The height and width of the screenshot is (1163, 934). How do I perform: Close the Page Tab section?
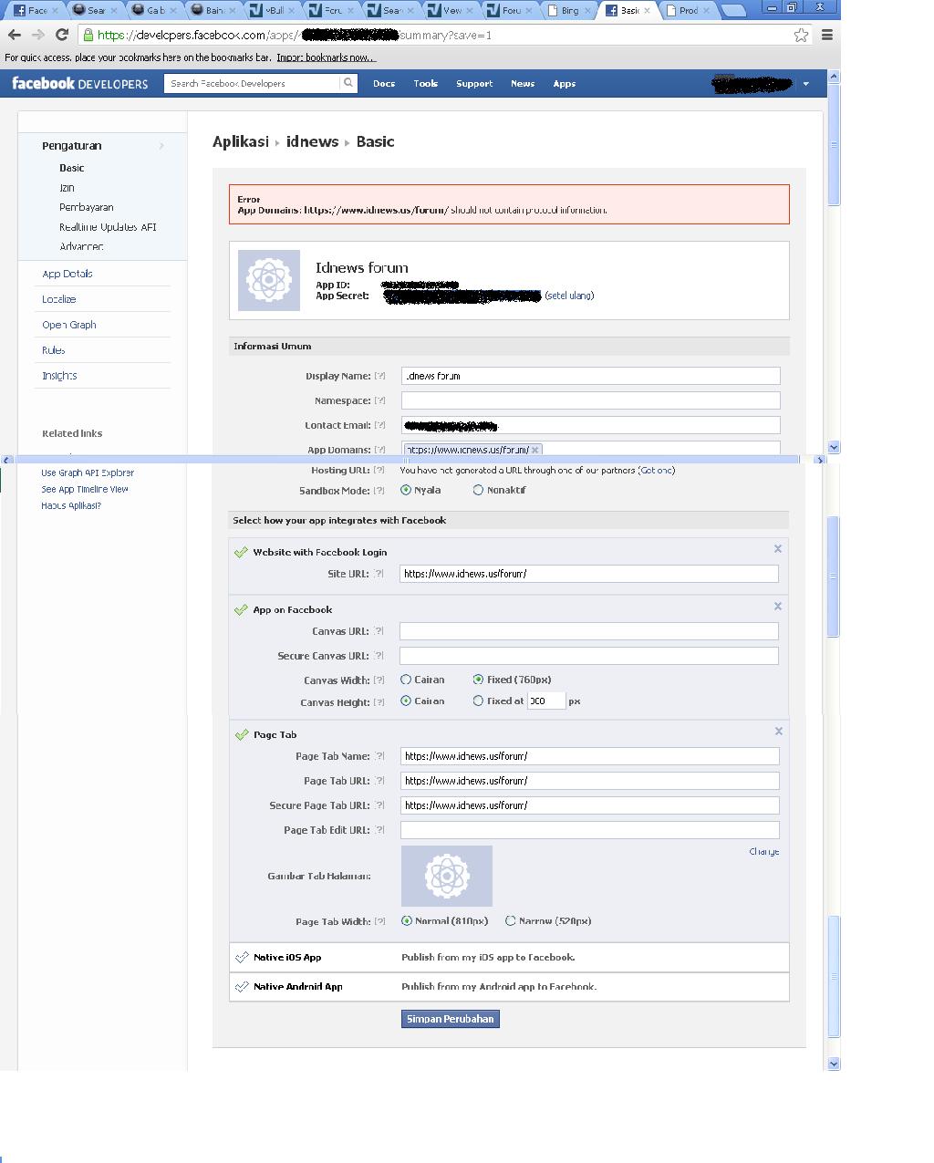[x=778, y=732]
